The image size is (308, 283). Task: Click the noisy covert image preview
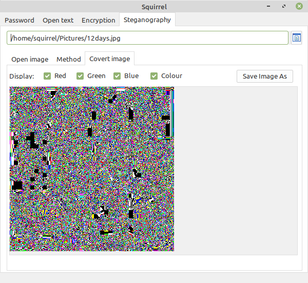coord(92,168)
